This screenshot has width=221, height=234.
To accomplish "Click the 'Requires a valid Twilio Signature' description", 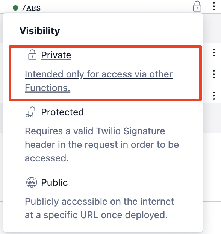I will pos(95,131).
